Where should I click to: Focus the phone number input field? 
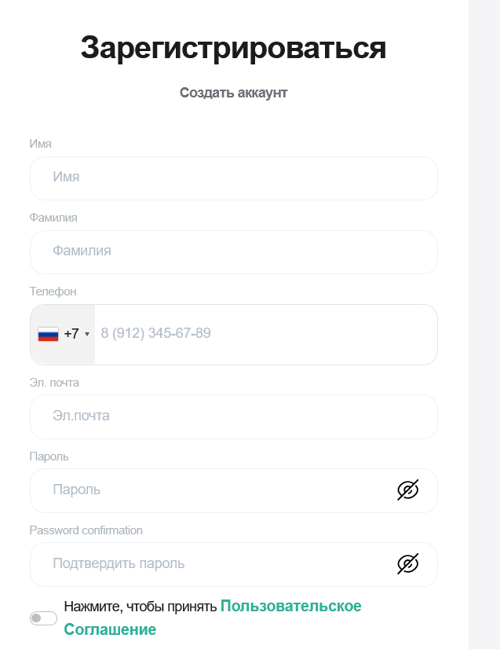click(x=265, y=334)
